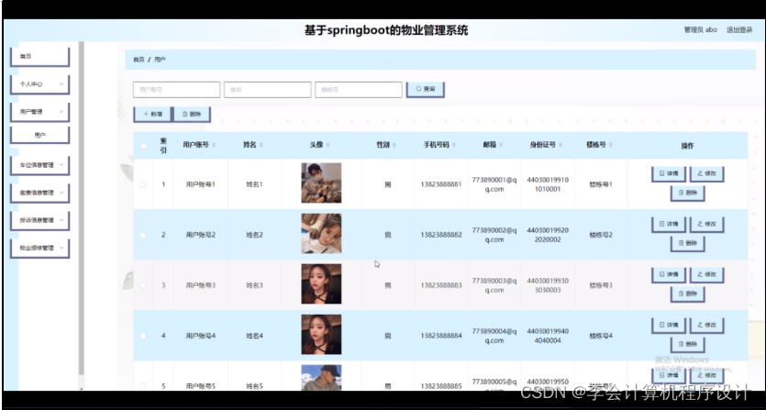Click the 索引 column header

[163, 146]
